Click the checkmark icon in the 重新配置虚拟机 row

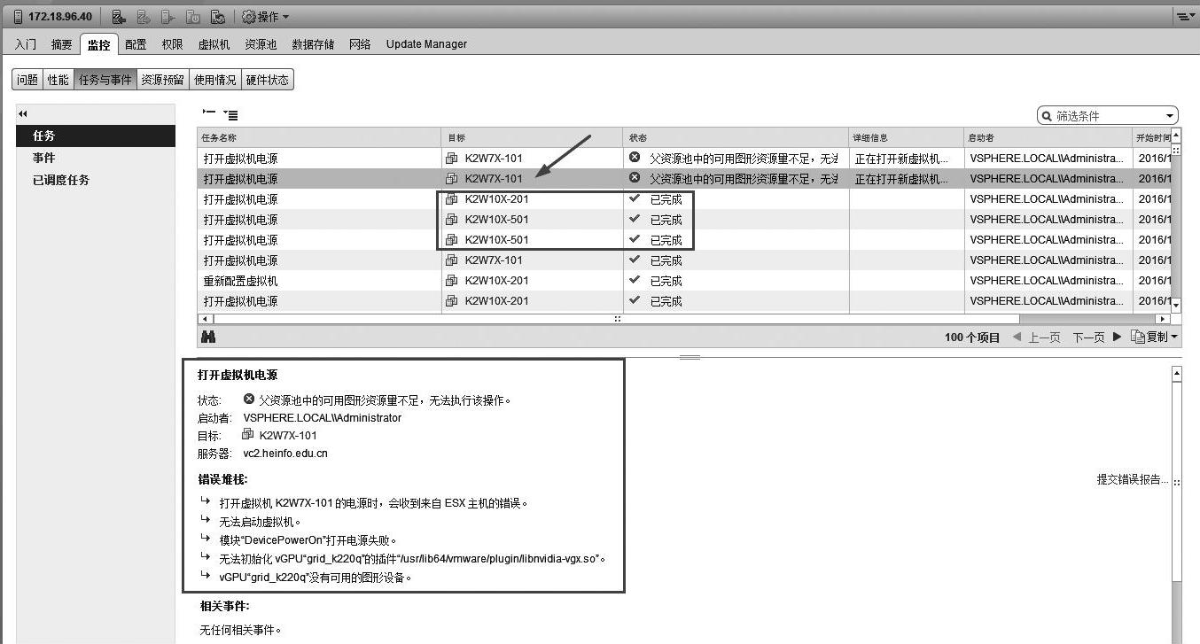[x=635, y=280]
